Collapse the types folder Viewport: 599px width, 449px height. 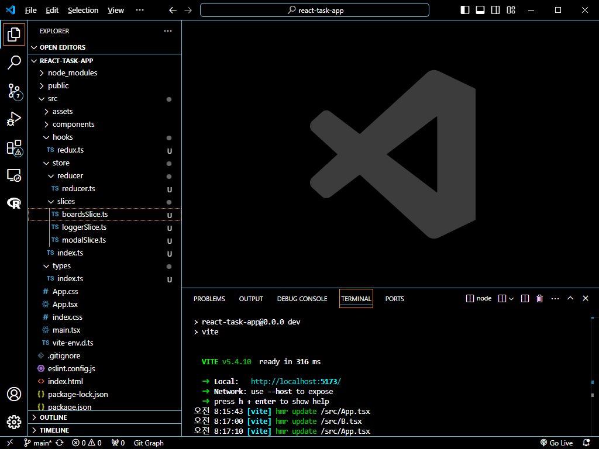[x=105, y=266]
